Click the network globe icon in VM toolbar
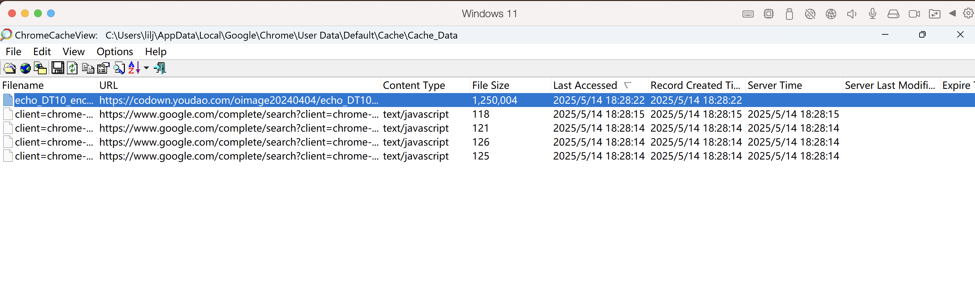The width and height of the screenshot is (975, 297). click(831, 14)
